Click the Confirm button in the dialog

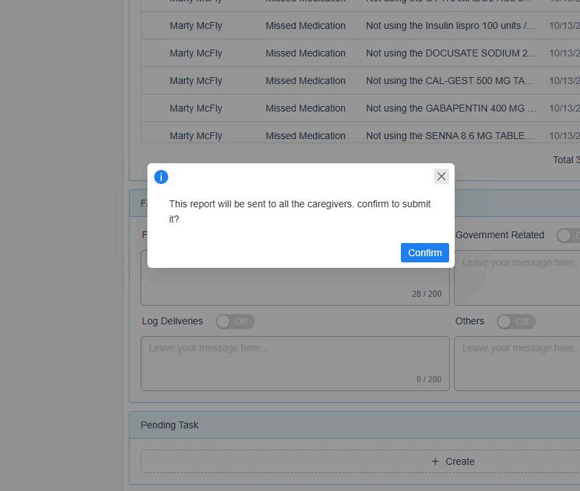click(x=424, y=253)
